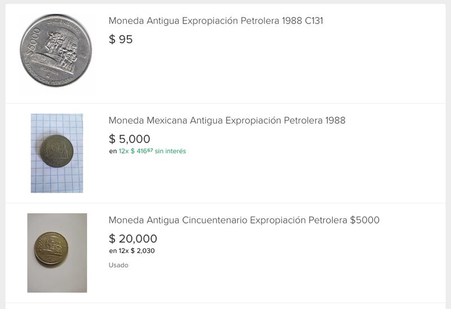Click the 'C131' code in first title
This screenshot has width=451, height=309.
click(x=313, y=21)
